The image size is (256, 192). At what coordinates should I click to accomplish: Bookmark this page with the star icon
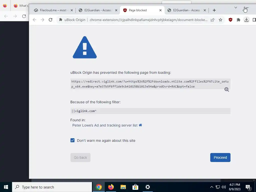tap(220, 20)
